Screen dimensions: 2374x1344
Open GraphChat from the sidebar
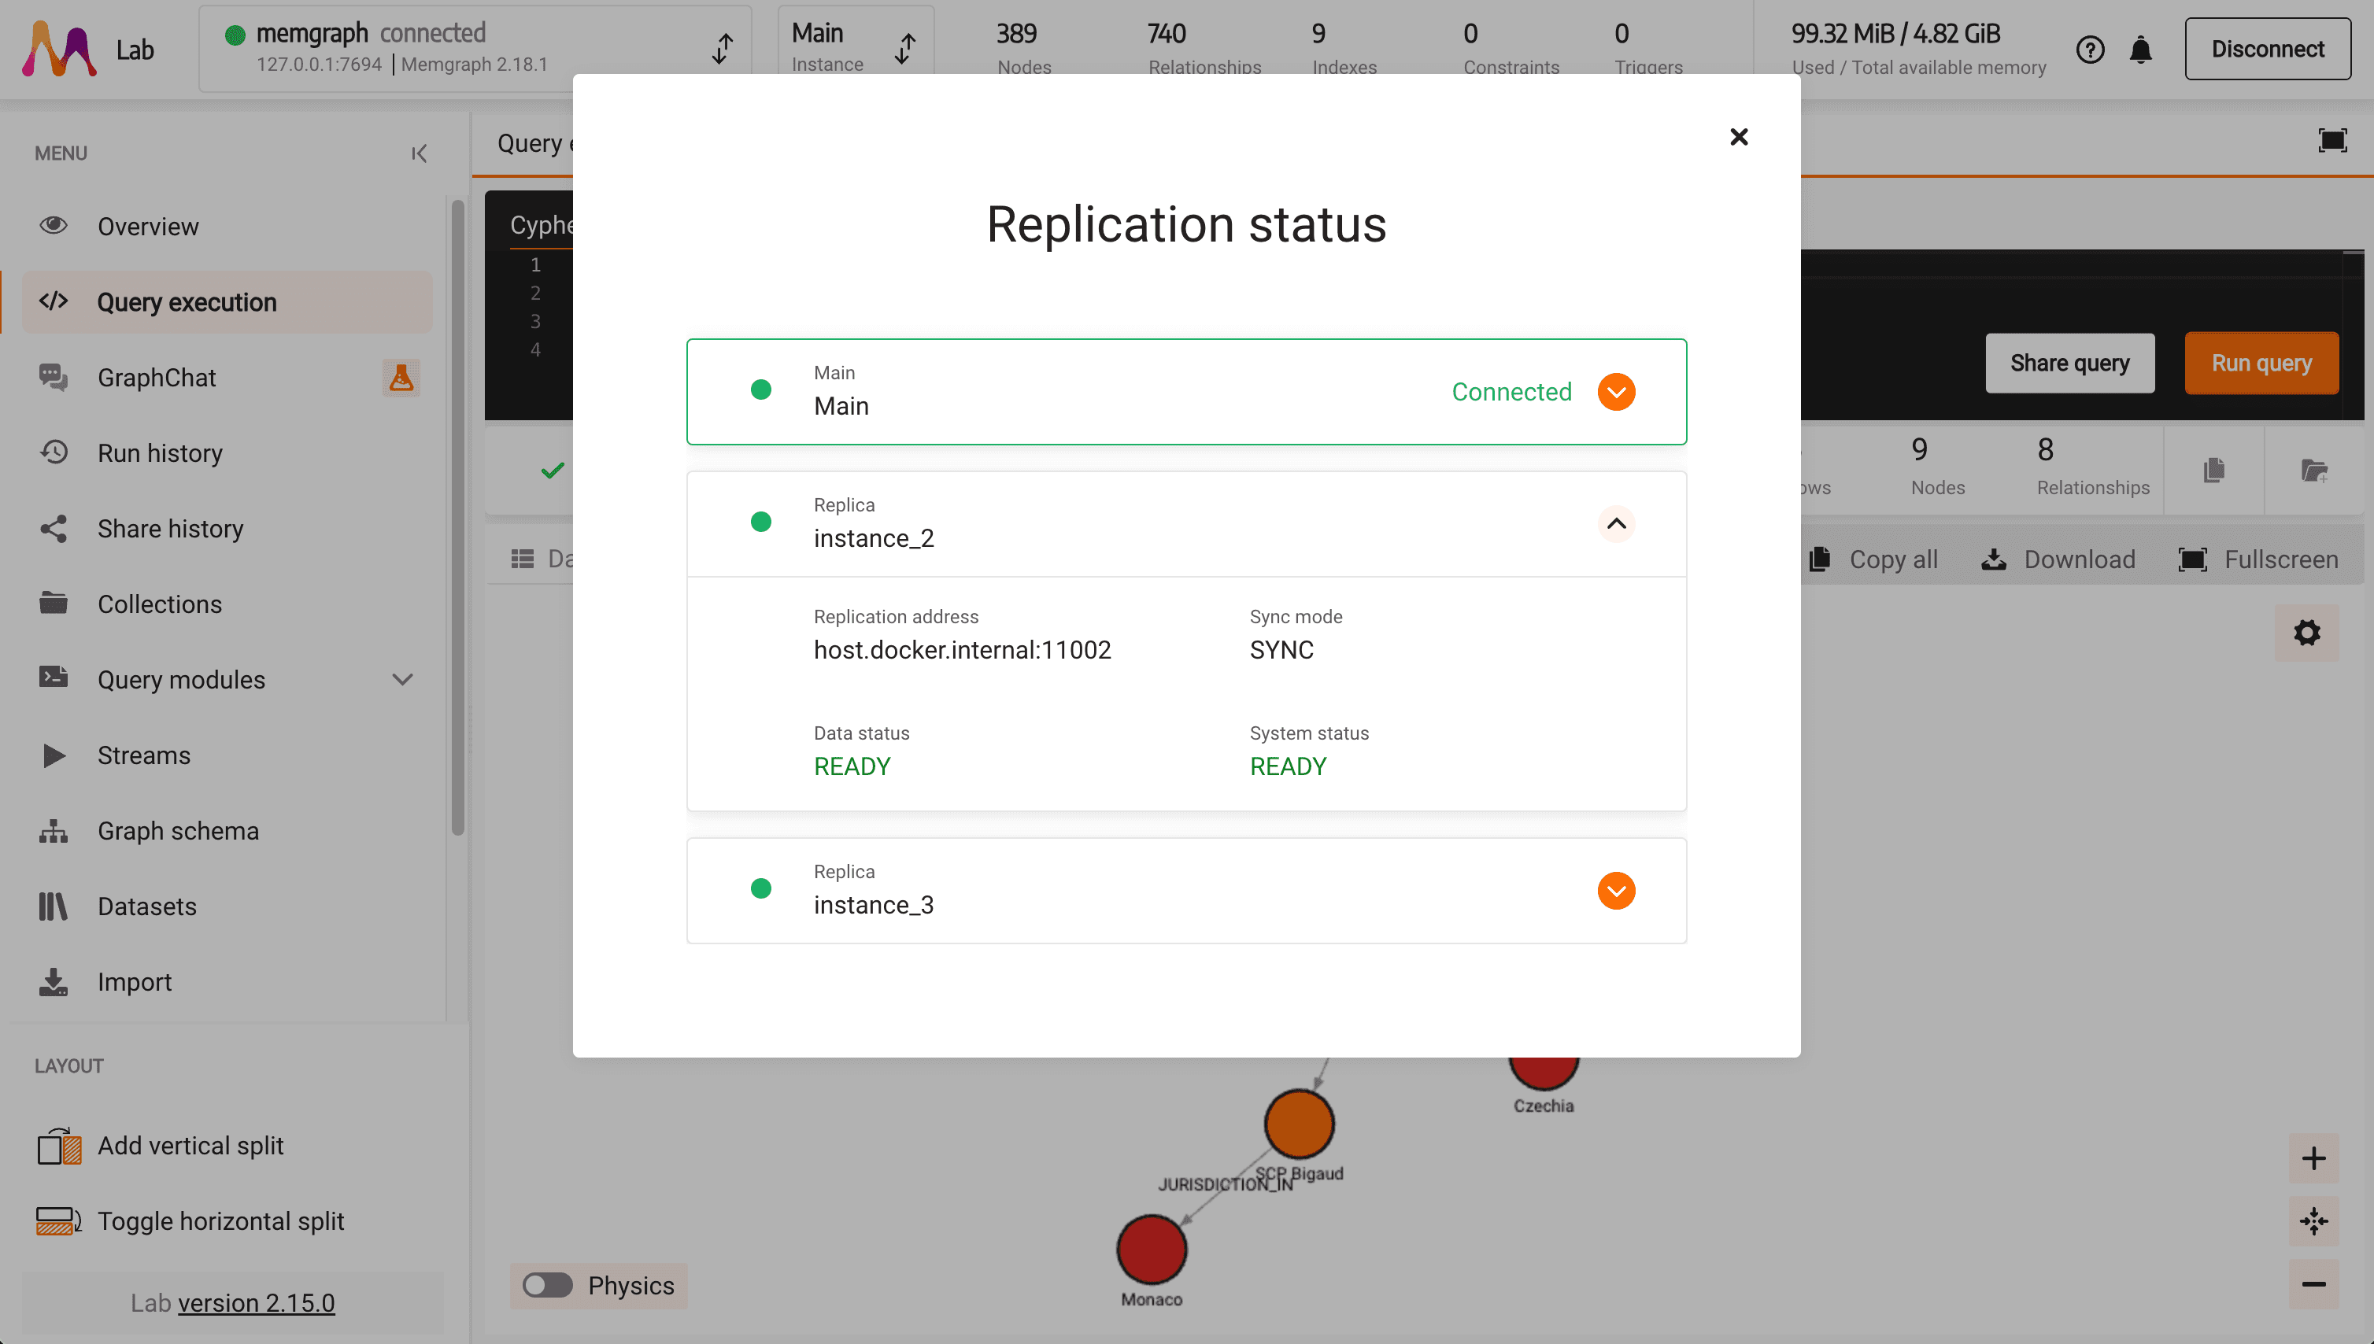click(x=227, y=378)
